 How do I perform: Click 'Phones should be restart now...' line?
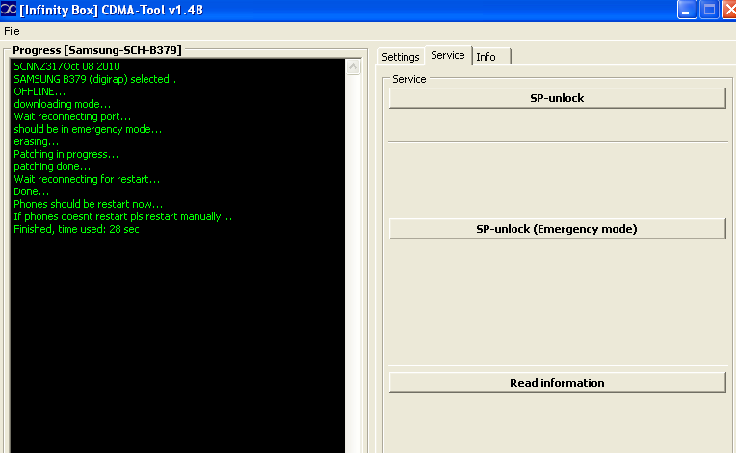[89, 204]
